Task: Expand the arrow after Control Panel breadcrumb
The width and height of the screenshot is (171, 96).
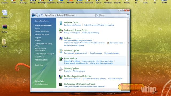Action: pos(56,15)
